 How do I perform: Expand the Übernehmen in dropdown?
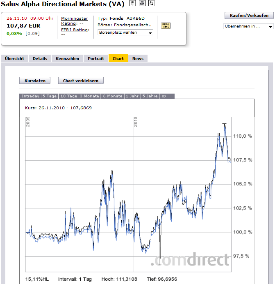248,26
